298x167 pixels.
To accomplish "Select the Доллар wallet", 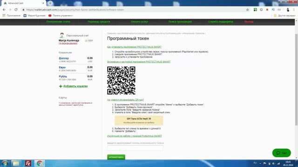I will pos(64,58).
